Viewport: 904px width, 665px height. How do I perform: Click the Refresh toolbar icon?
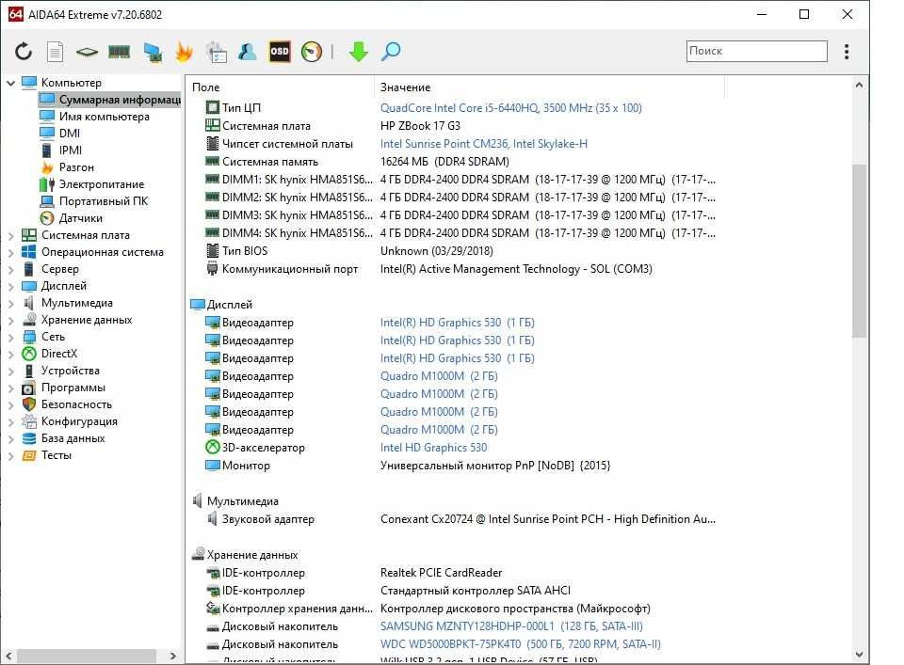[x=24, y=52]
